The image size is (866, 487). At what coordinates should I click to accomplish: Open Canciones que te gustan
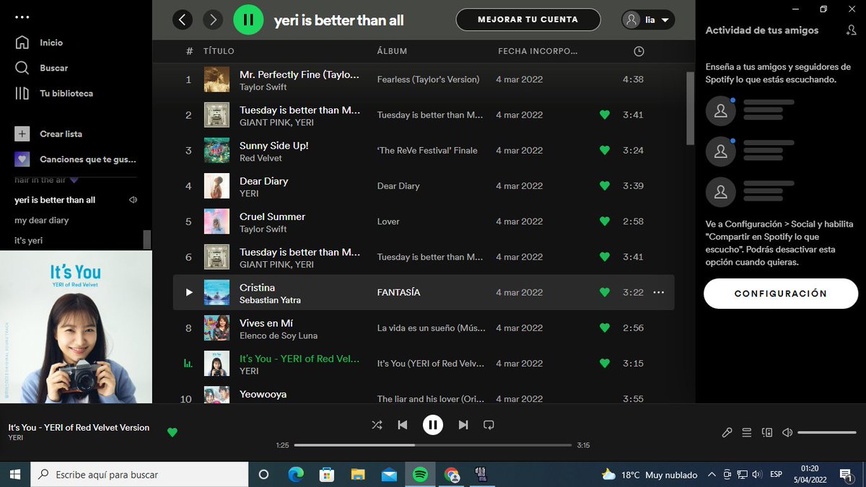75,159
